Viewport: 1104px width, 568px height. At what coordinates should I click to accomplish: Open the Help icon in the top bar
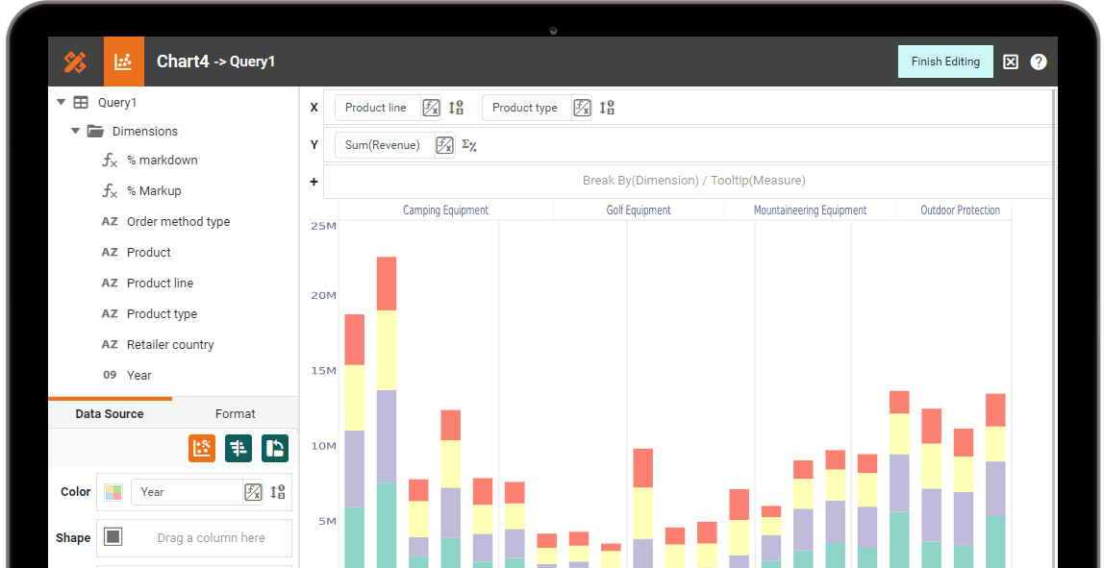pos(1039,61)
